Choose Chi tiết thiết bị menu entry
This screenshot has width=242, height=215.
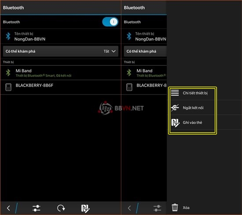(x=192, y=93)
